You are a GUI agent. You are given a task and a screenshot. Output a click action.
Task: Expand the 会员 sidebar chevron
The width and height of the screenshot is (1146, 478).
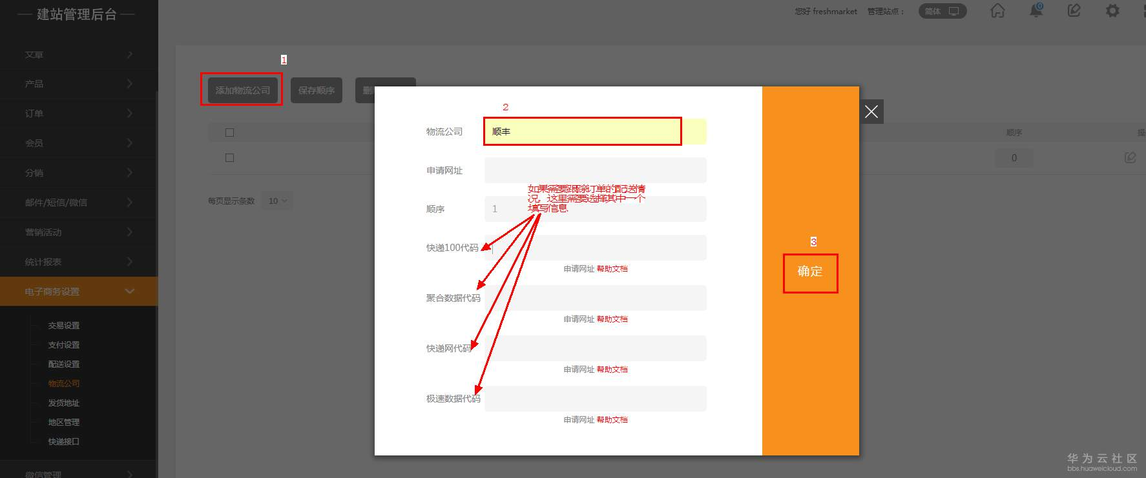tap(130, 143)
